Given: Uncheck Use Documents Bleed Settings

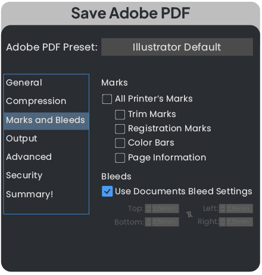Looking at the screenshot, I should pos(107,191).
